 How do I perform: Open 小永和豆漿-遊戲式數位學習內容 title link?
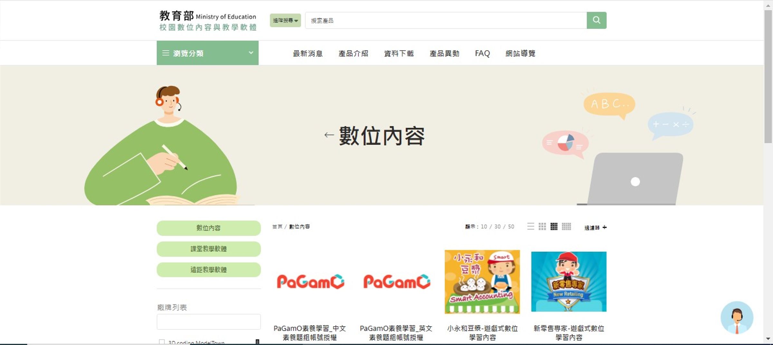482,333
